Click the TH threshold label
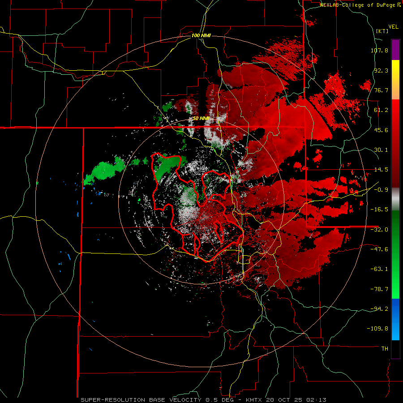Viewport: 403px width, 403px height. [385, 349]
